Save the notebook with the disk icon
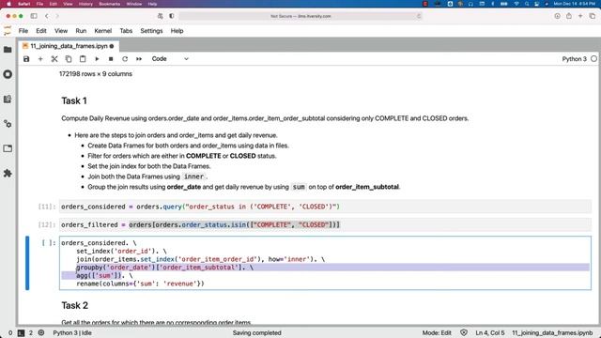This screenshot has width=601, height=338. coord(26,59)
